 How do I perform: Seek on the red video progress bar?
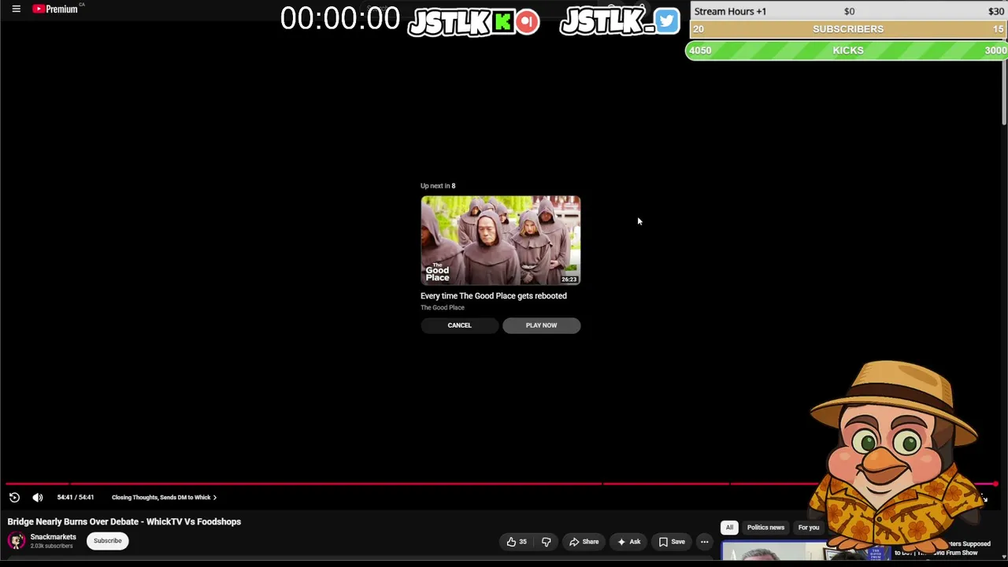[502, 484]
